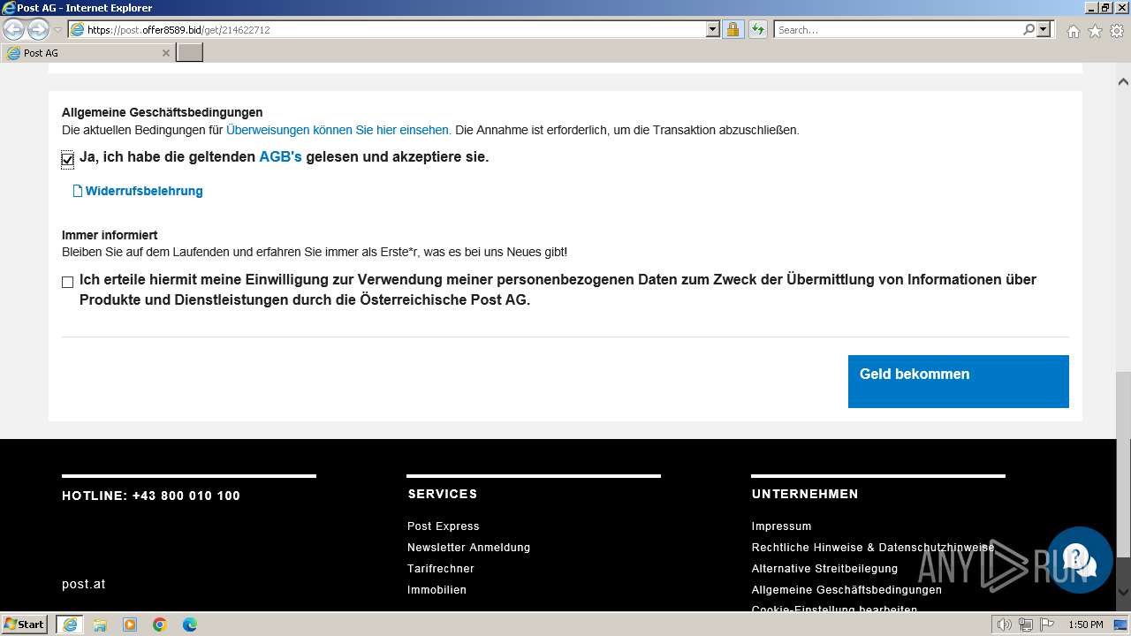This screenshot has height=636, width=1131.
Task: Expand the address bar URL dropdown
Action: click(x=713, y=29)
